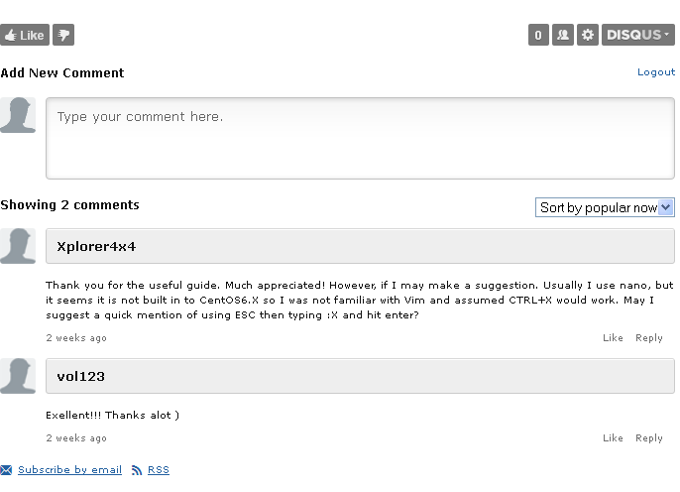
Task: Click the thumbs-up Like button
Action: pos(24,35)
